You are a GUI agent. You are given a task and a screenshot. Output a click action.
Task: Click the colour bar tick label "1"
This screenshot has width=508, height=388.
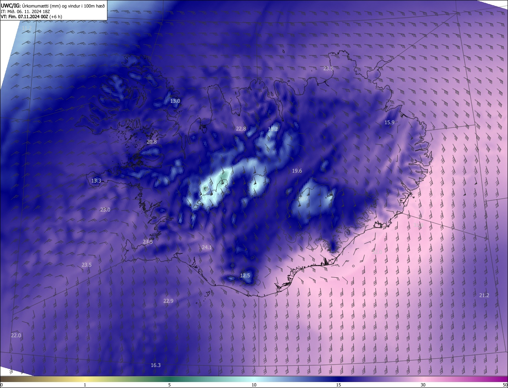(x=85, y=385)
